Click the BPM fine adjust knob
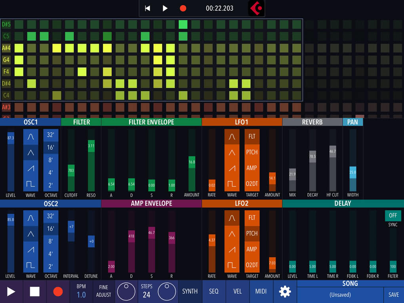The height and width of the screenshot is (303, 404). (126, 292)
